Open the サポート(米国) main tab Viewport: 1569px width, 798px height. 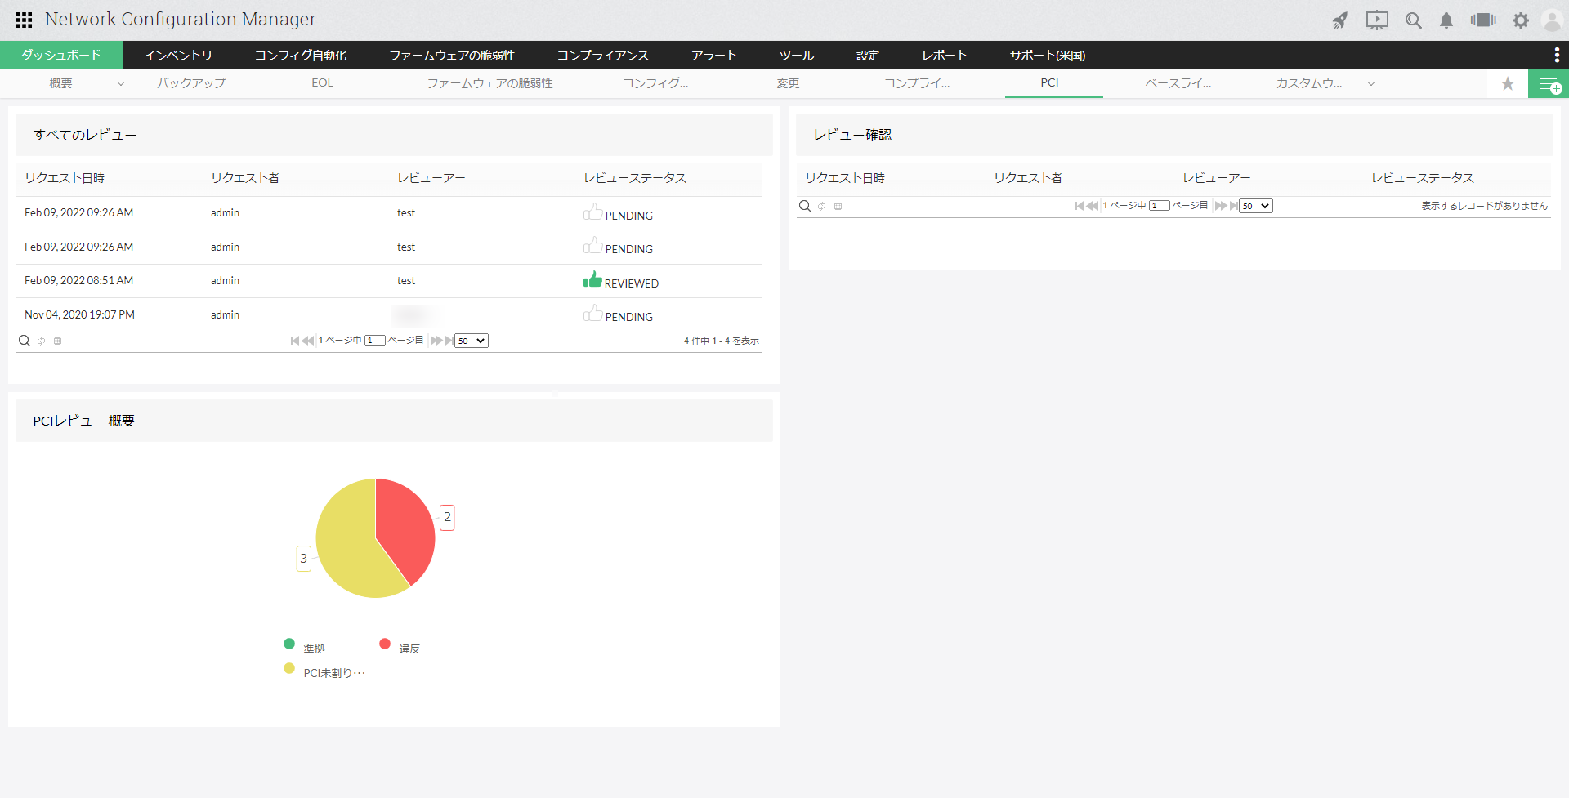[1048, 56]
